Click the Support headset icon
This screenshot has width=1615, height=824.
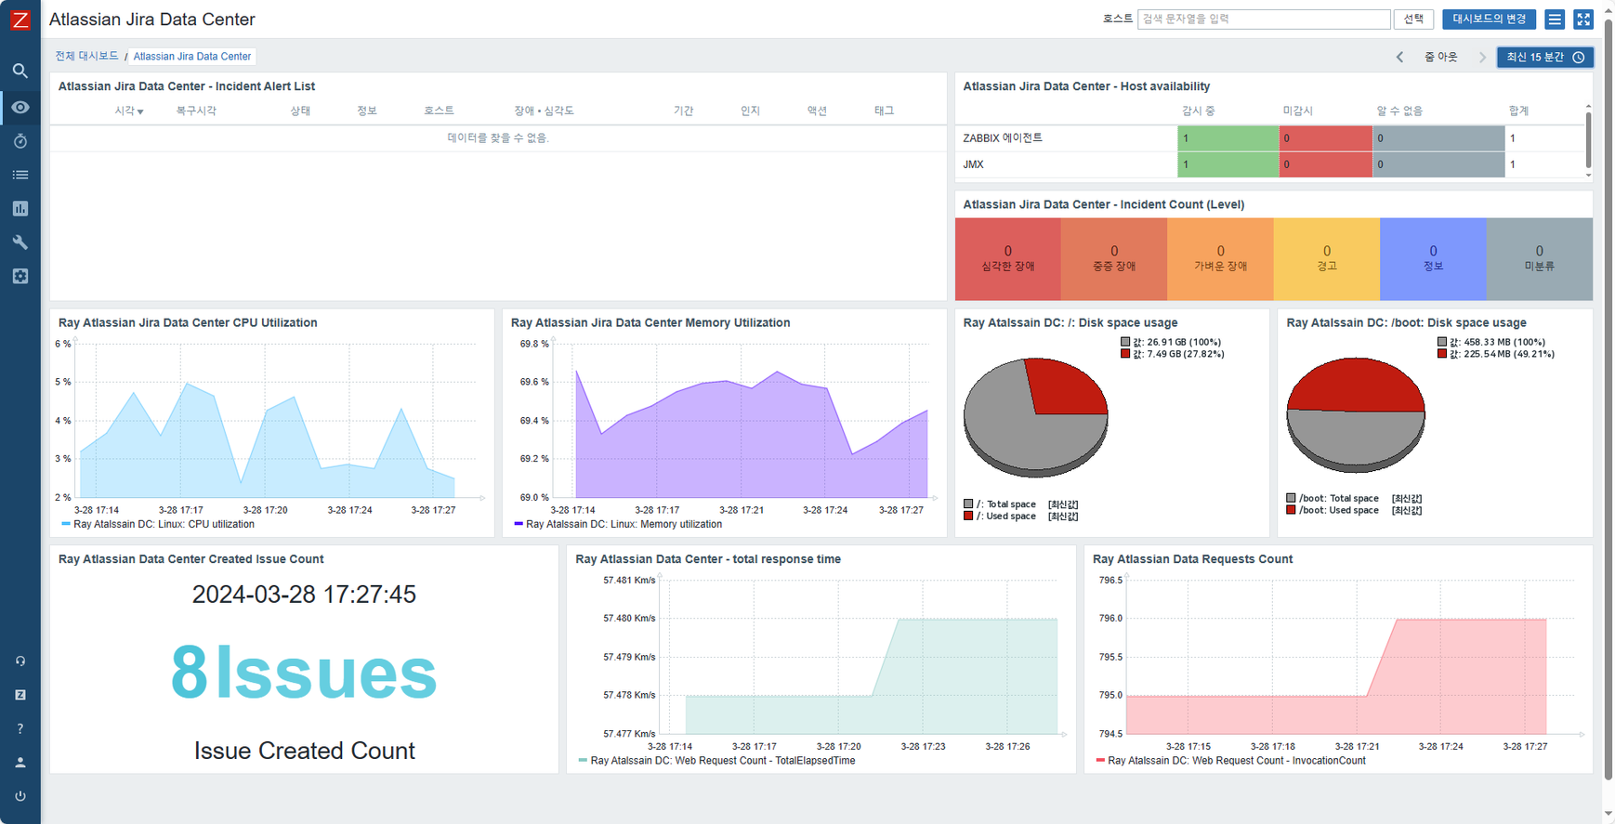pos(20,661)
